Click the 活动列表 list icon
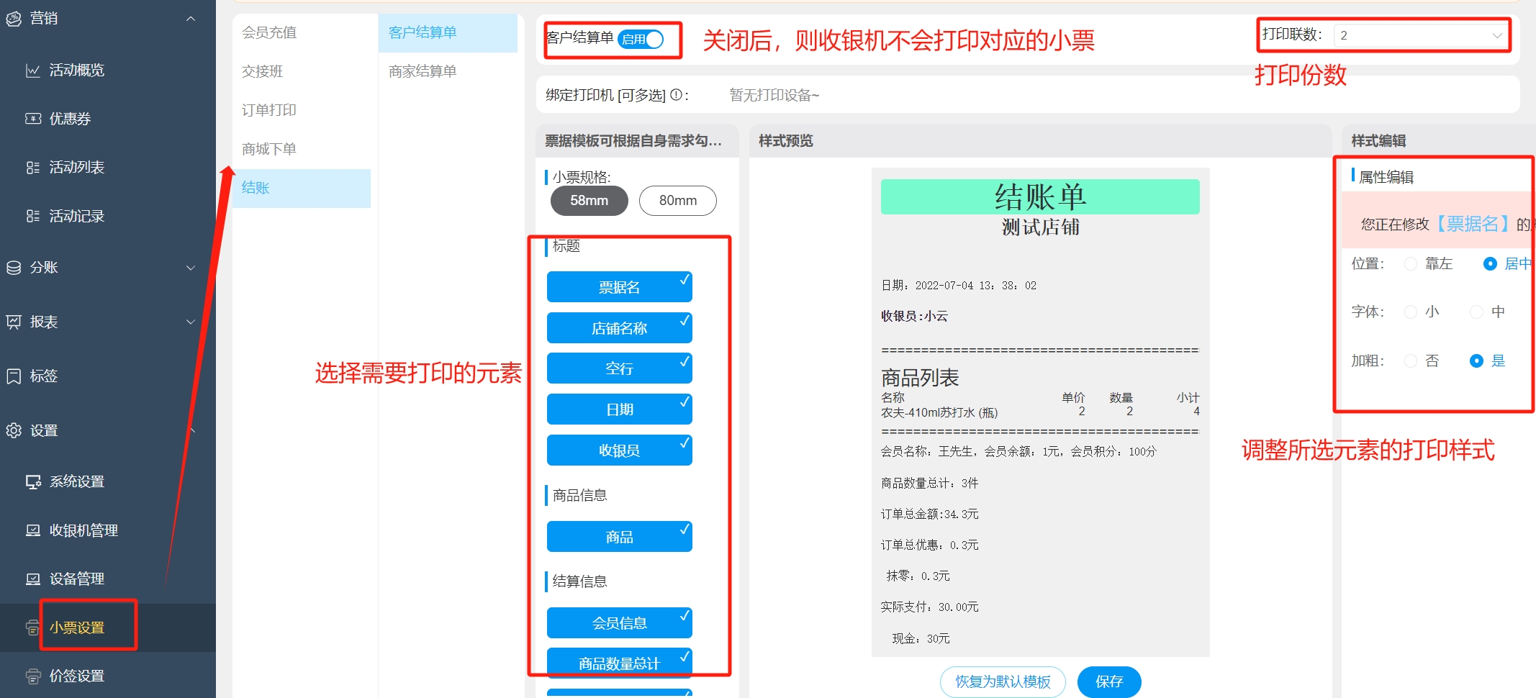Viewport: 1536px width, 698px height. (x=33, y=168)
